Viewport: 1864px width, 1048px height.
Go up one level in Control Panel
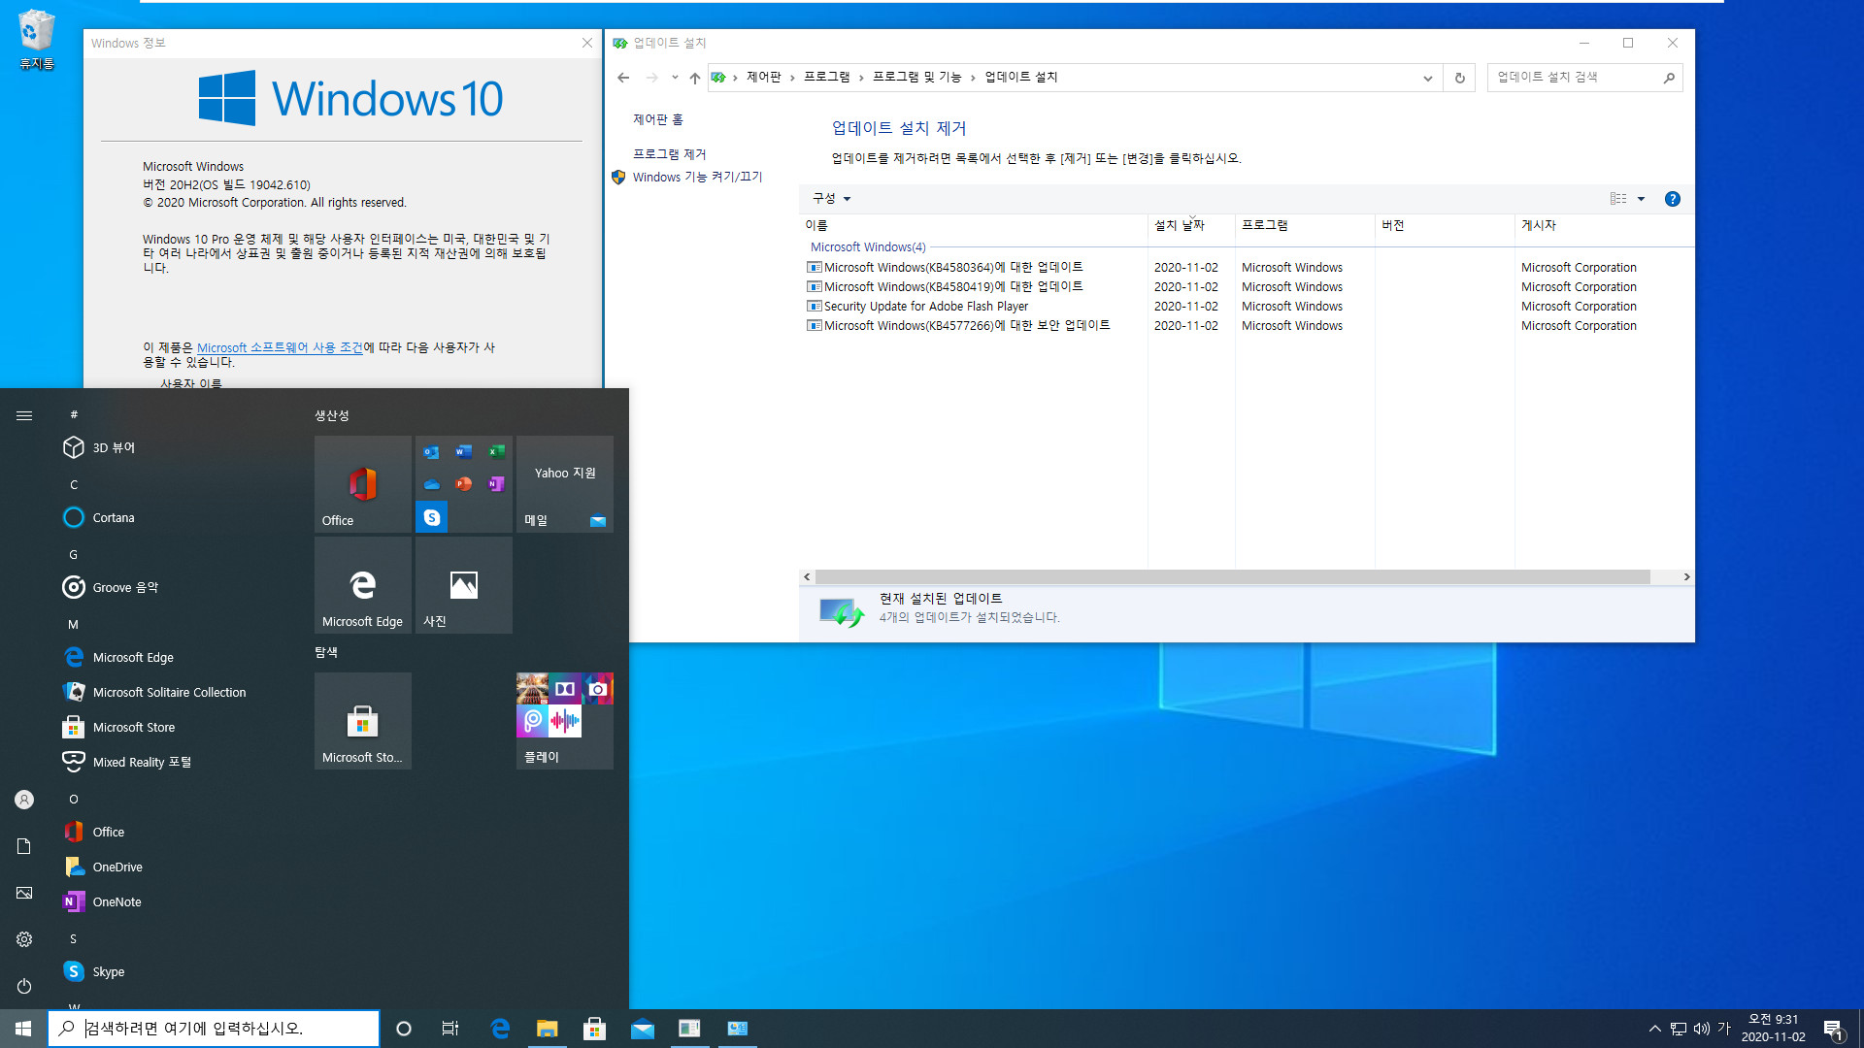695,78
